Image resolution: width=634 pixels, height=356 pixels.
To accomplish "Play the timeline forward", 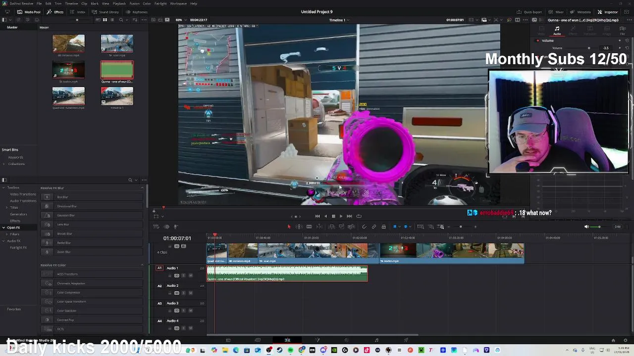I will (x=341, y=216).
